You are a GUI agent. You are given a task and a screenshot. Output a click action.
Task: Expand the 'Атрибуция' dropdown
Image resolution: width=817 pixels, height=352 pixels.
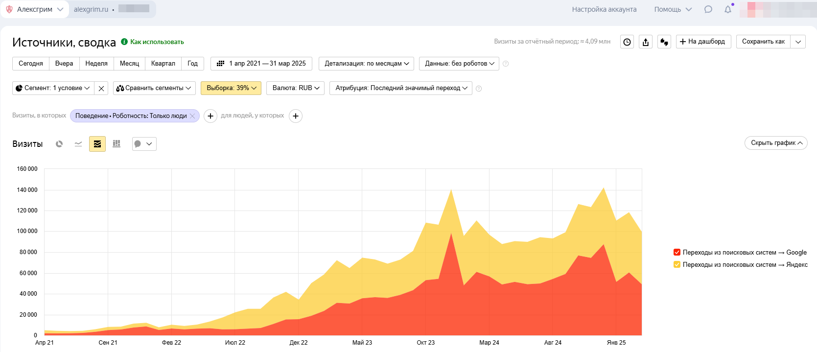pyautogui.click(x=400, y=88)
